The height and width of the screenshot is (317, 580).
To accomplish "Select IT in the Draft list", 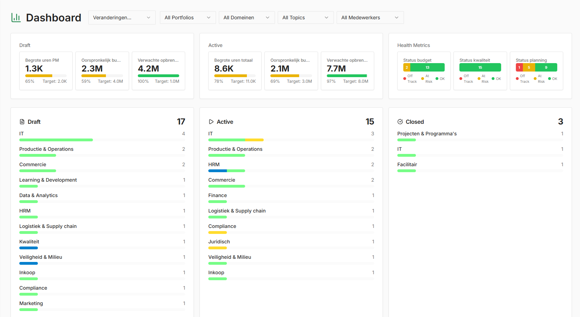I will coord(21,134).
